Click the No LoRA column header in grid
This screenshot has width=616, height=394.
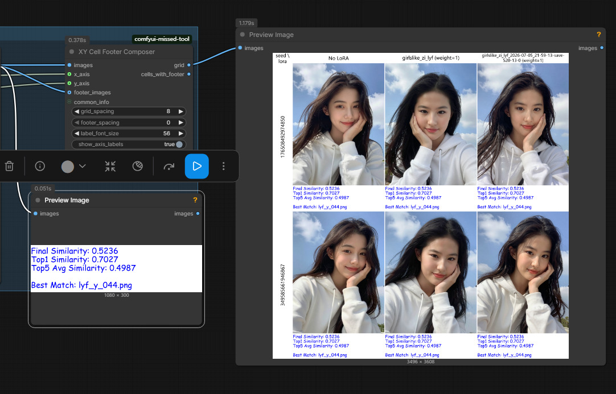pyautogui.click(x=338, y=58)
